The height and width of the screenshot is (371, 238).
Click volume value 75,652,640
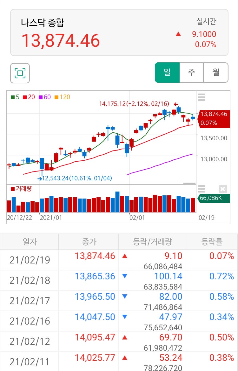(163, 327)
